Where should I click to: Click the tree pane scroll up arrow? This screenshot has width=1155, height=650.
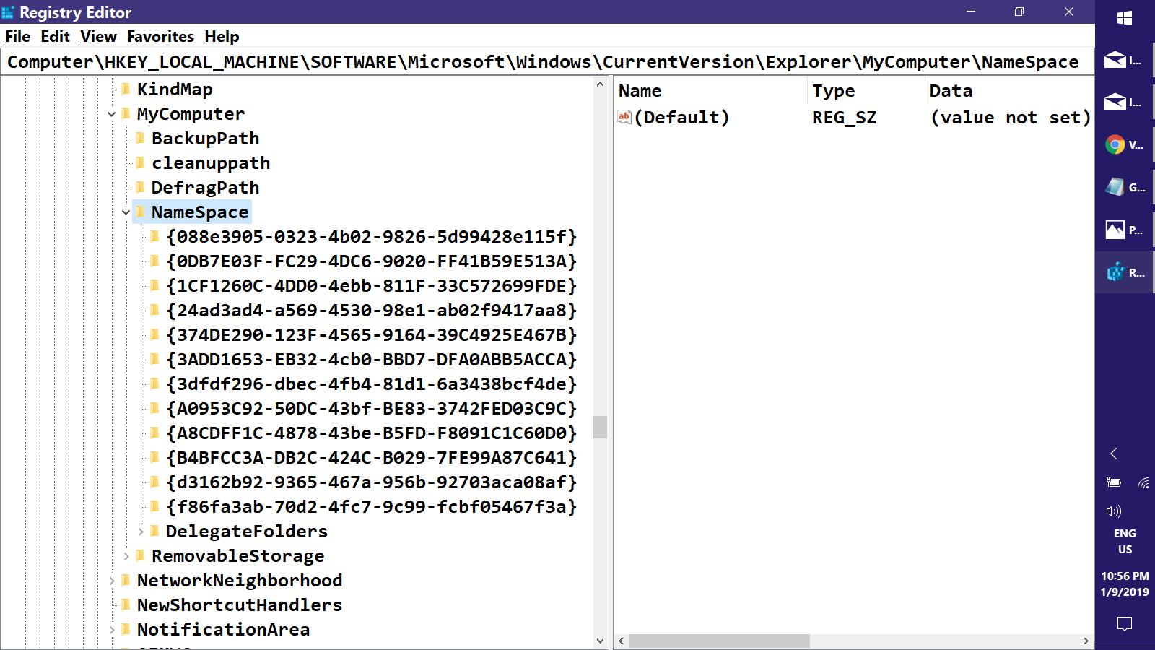point(600,84)
